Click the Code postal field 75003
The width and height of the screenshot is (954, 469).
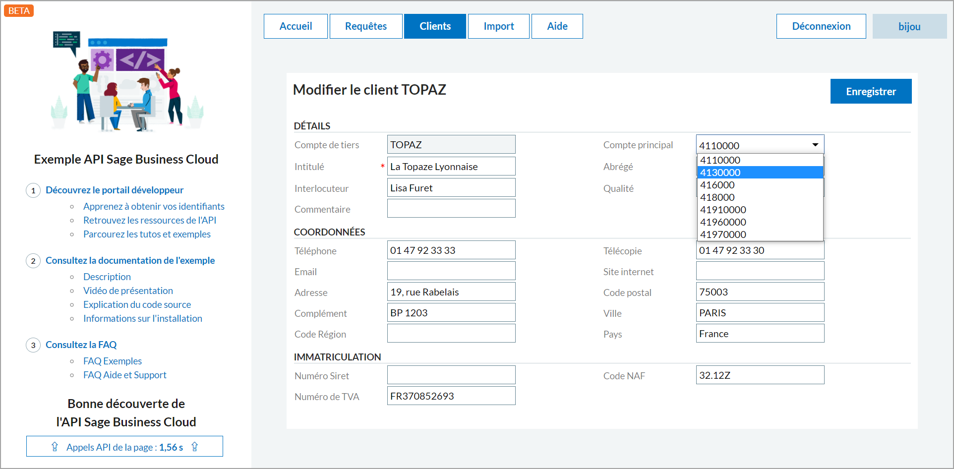[x=760, y=292]
